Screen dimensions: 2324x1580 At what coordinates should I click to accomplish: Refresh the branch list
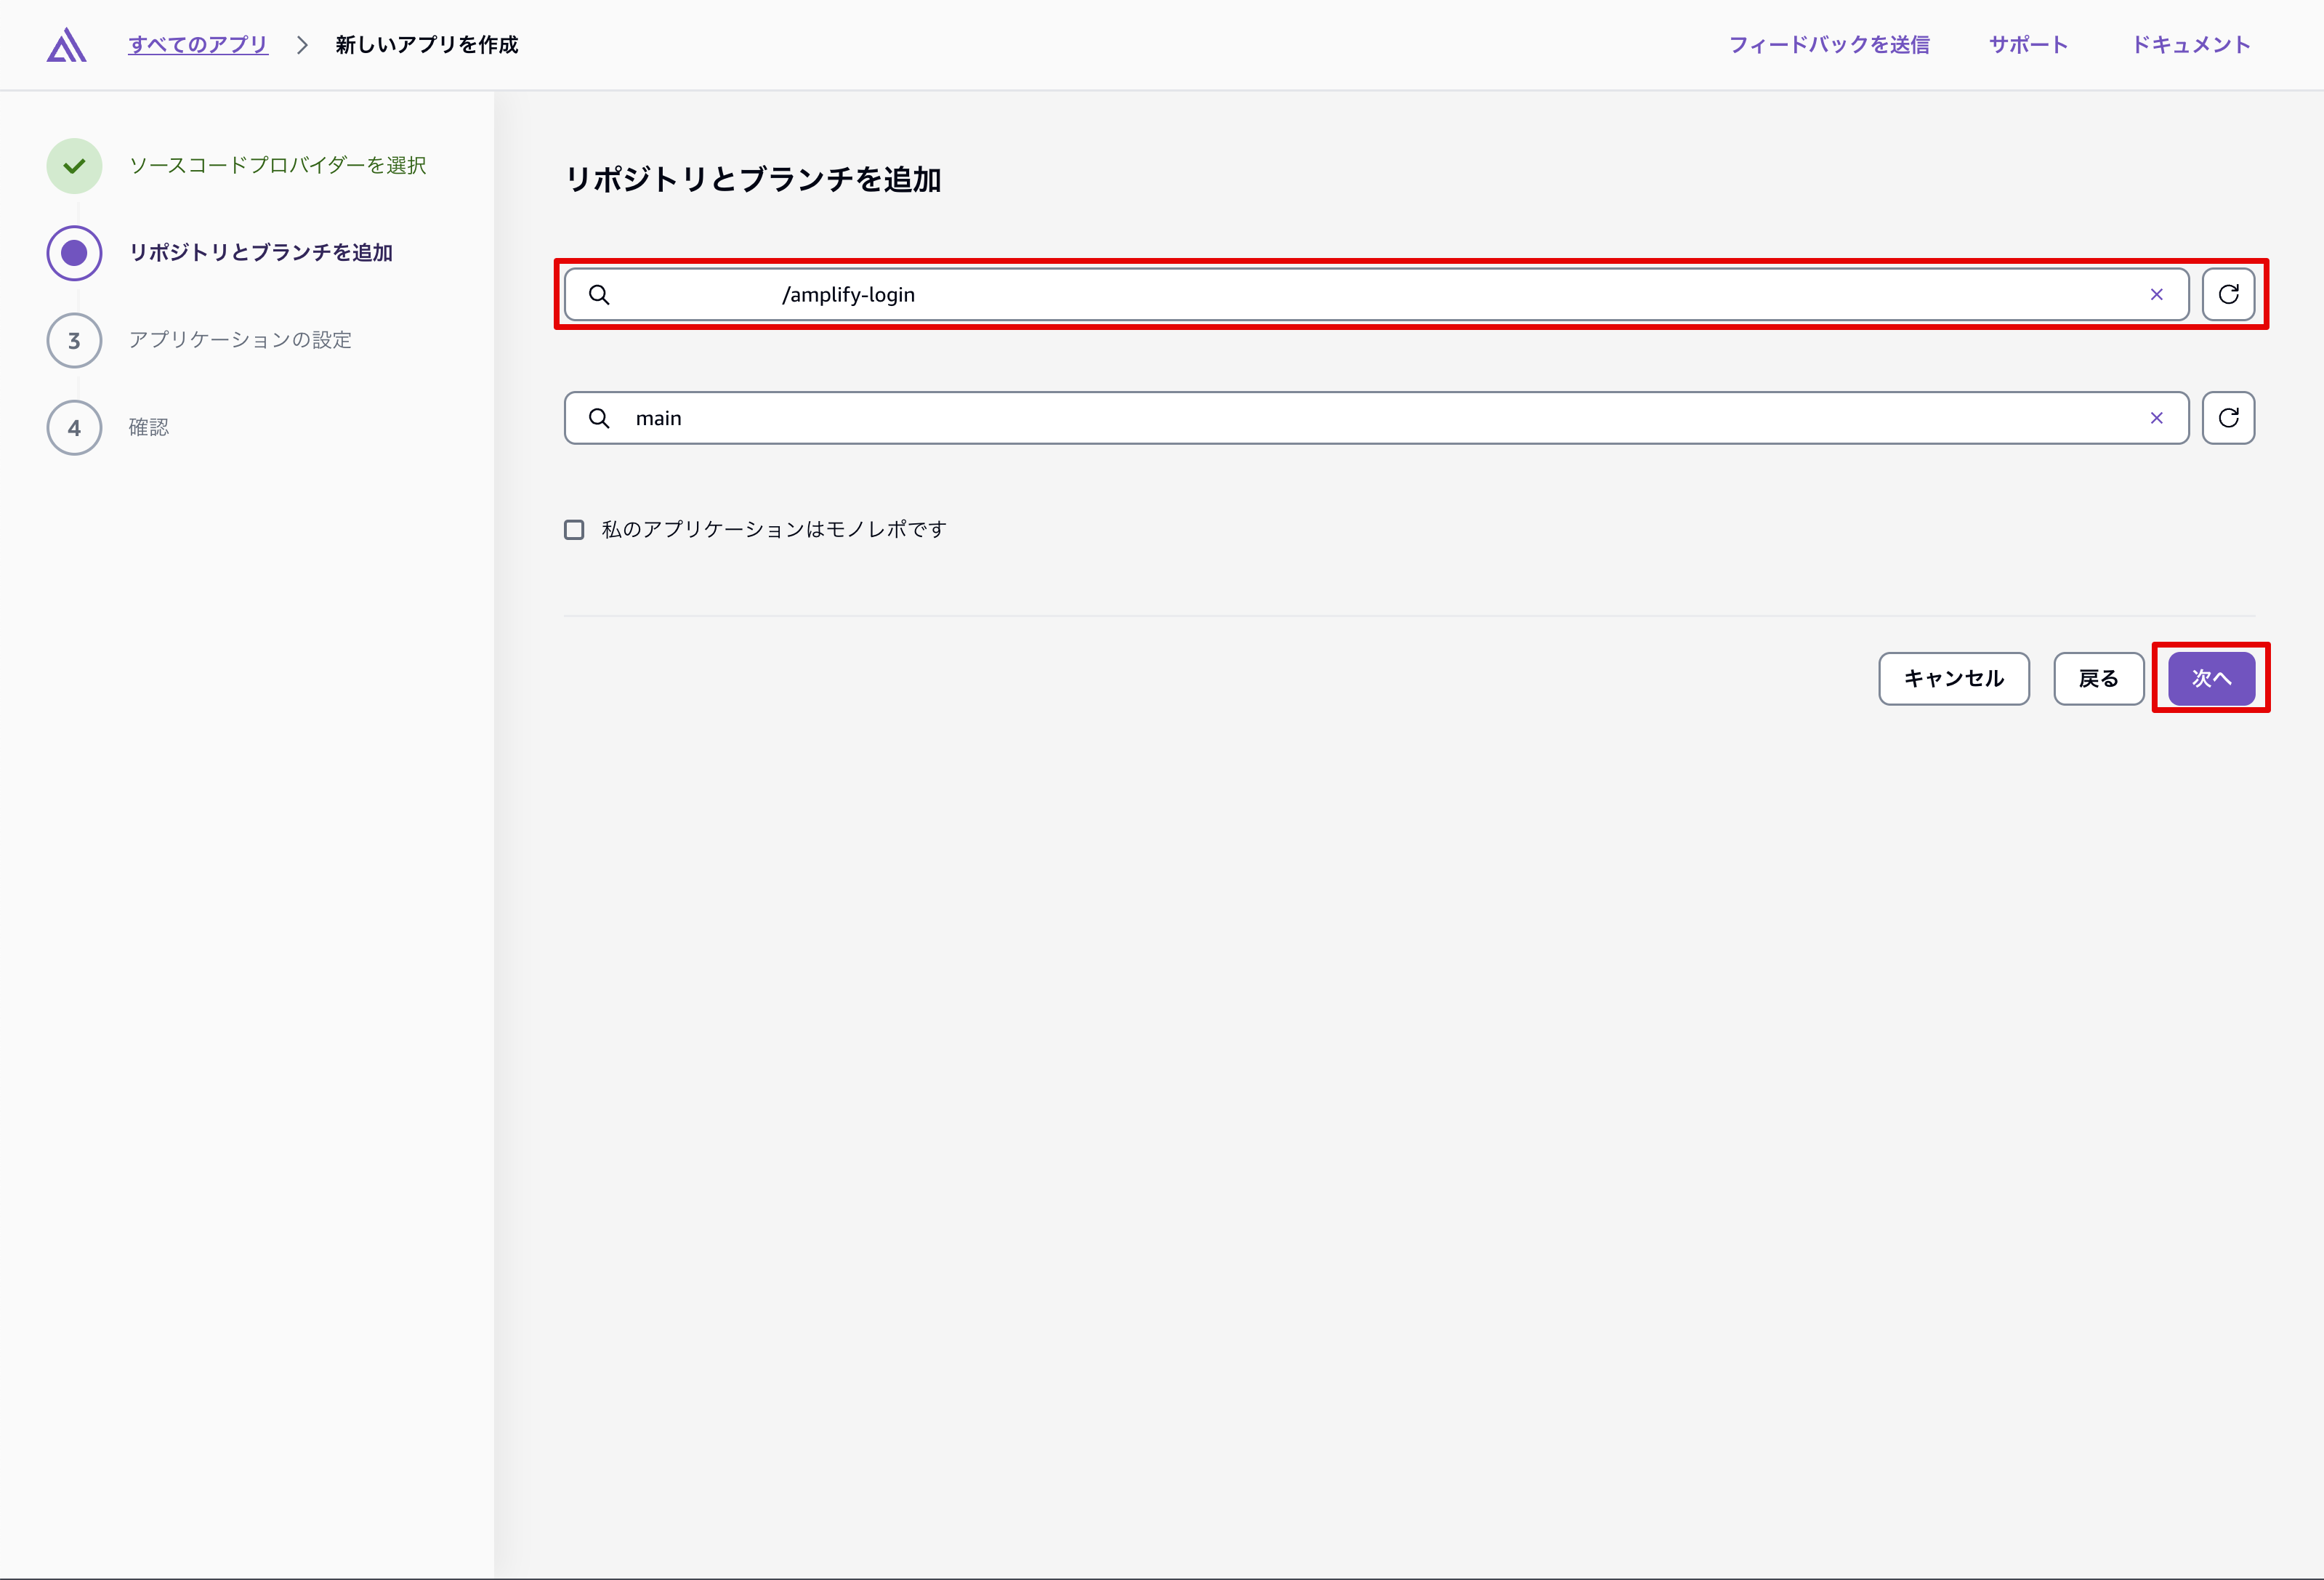(x=2228, y=418)
